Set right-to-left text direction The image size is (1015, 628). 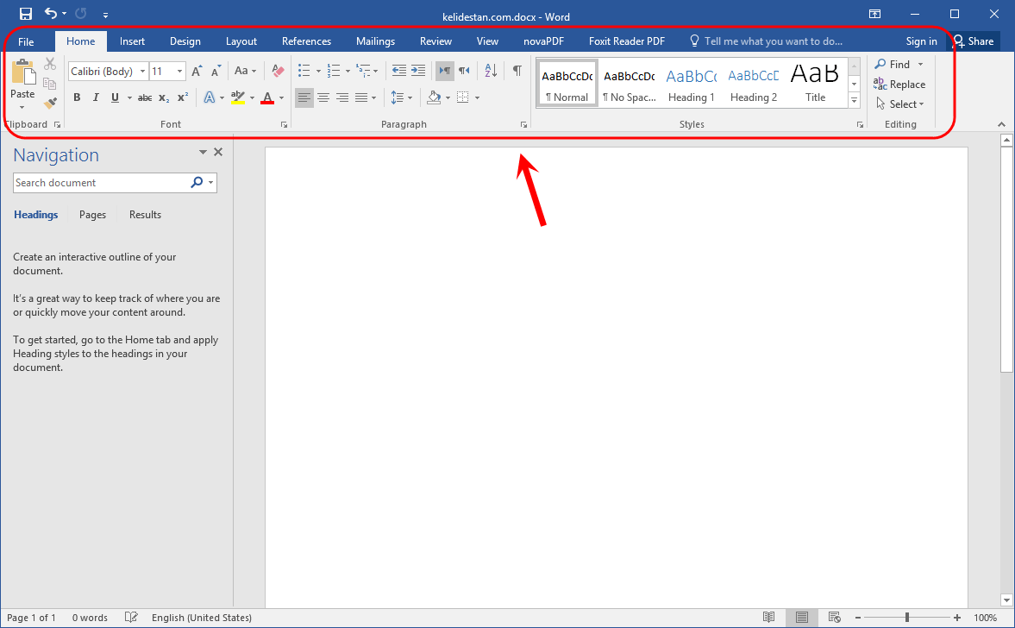pos(464,71)
